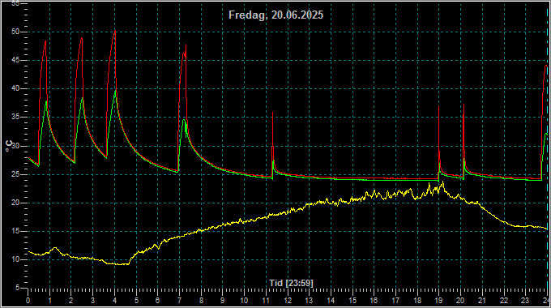Screen dimensions: 551x308
Task: Click the 25 value on the temperature axis
Action: coord(15,174)
